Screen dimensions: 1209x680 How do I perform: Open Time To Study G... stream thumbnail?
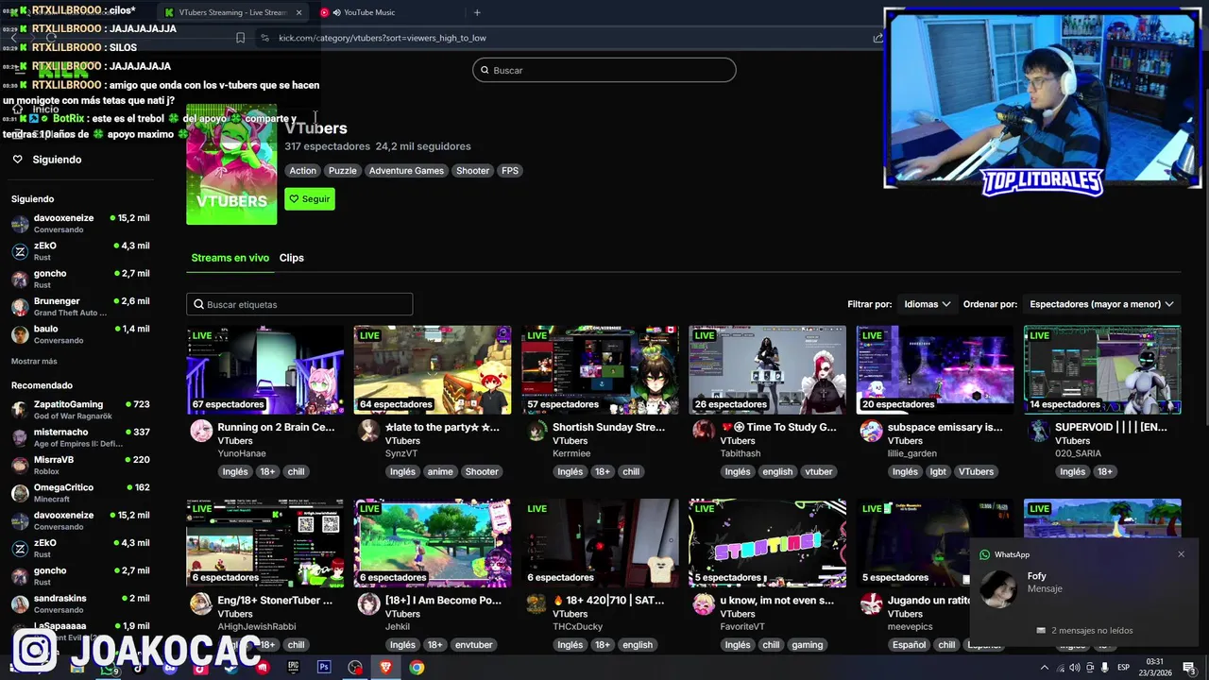[768, 370]
